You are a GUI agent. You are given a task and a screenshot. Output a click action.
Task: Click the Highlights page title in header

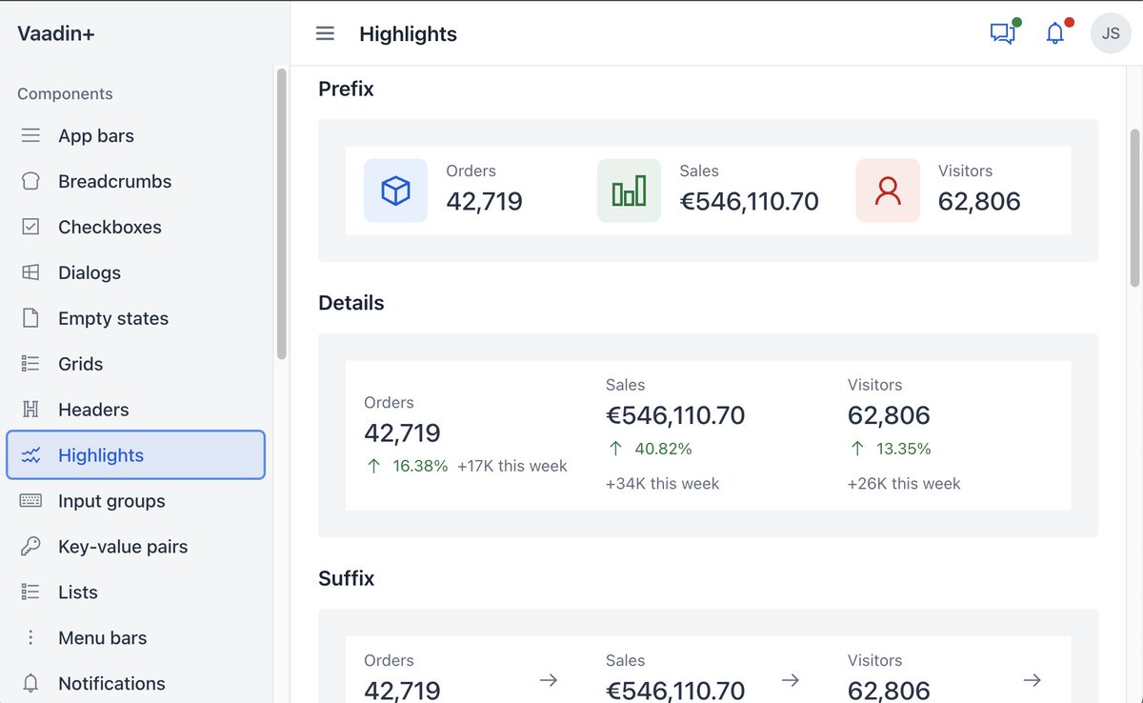click(408, 33)
